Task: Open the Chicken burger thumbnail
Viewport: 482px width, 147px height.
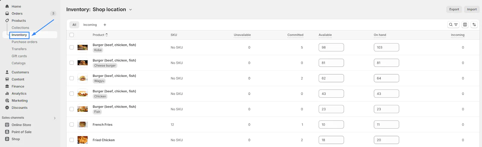Action: point(83,94)
